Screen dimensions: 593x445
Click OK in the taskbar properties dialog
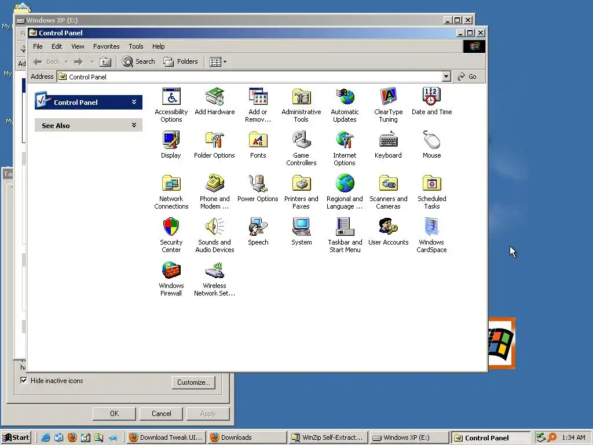114,414
